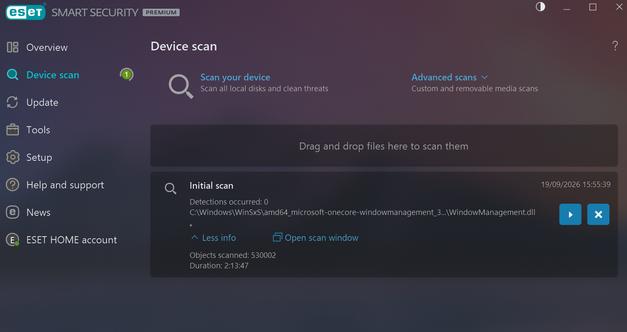
Task: Cancel the Initial scan with X button
Action: [598, 215]
